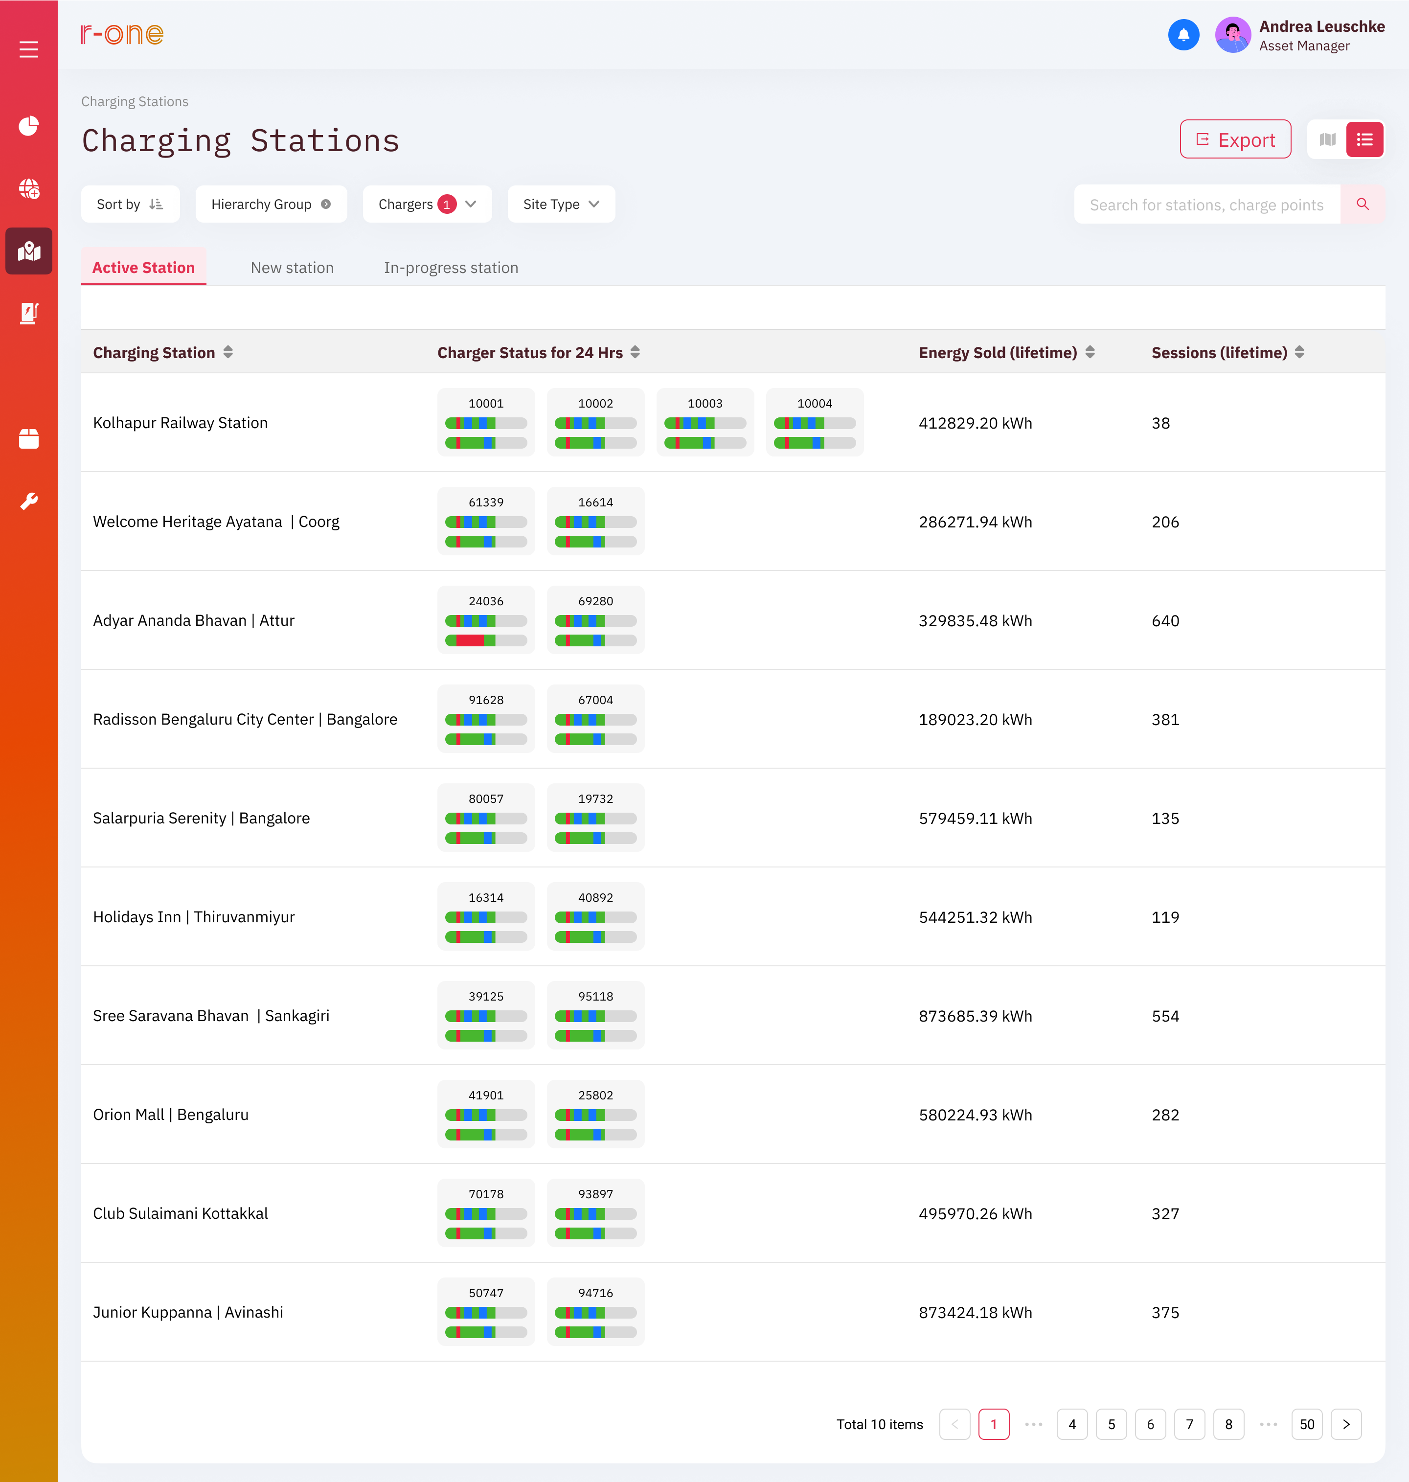Select the charger station sidebar icon
Image resolution: width=1409 pixels, height=1482 pixels.
(28, 313)
